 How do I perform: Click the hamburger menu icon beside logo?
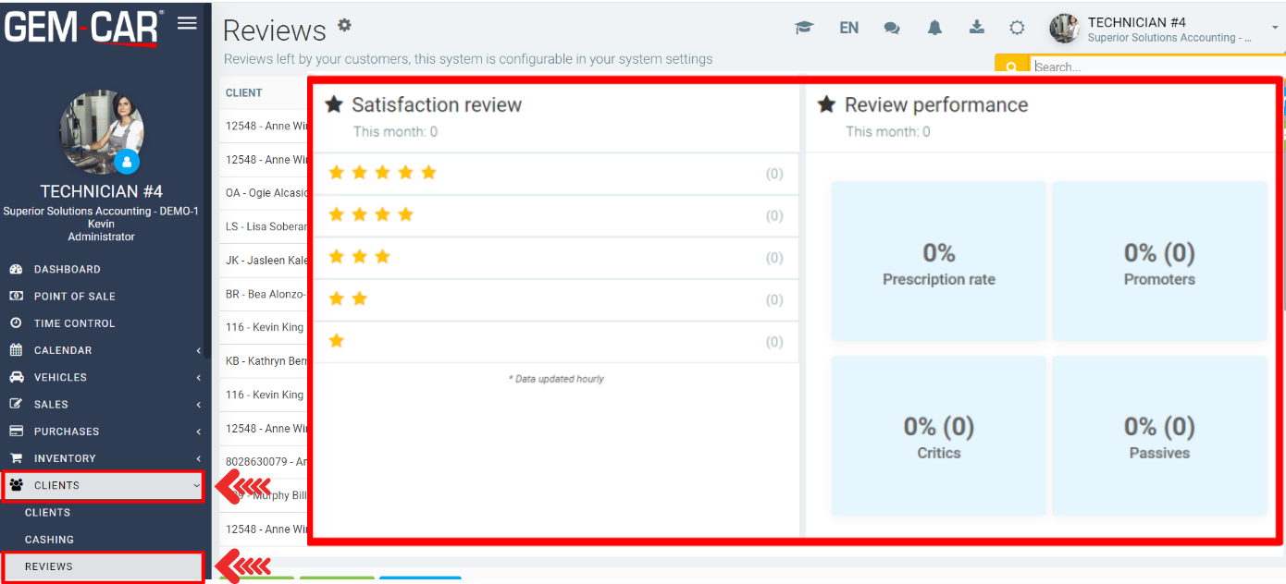187,24
